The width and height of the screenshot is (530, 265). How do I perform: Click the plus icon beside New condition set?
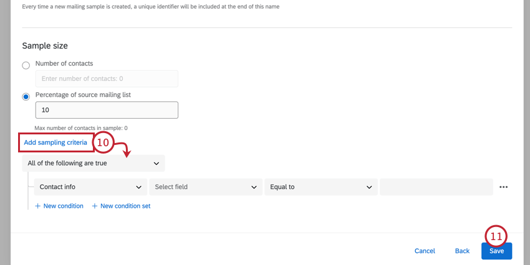click(x=95, y=206)
